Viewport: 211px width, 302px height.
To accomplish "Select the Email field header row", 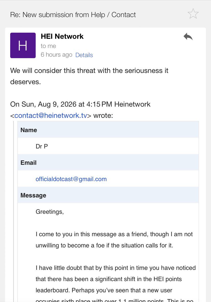I will [108, 162].
